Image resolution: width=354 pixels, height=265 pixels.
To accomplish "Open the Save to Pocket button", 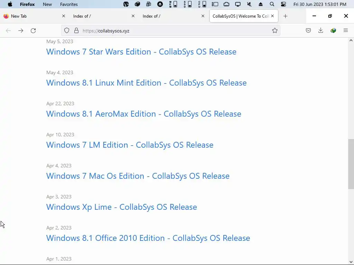I will (308, 30).
